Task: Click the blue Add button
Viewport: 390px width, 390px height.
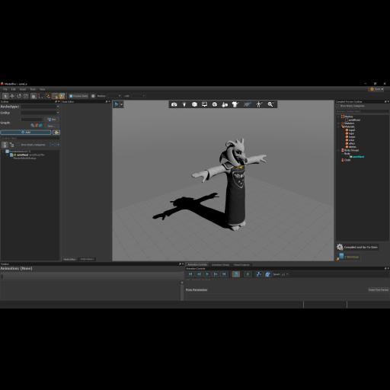Action: (x=26, y=133)
